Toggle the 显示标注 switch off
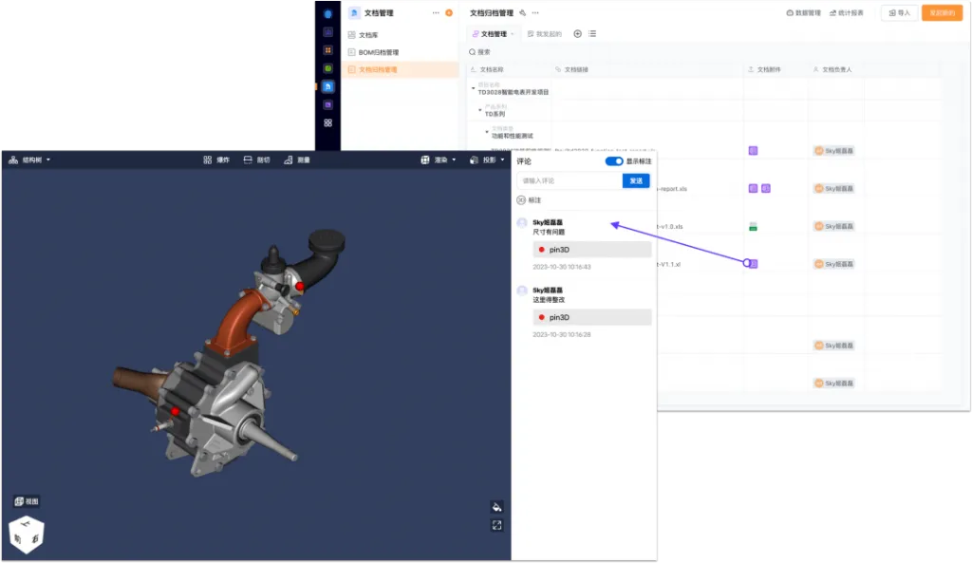972x563 pixels. [614, 161]
